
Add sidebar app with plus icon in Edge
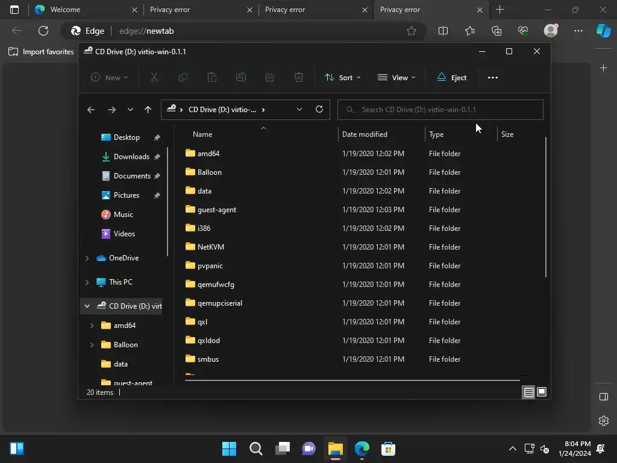[603, 68]
